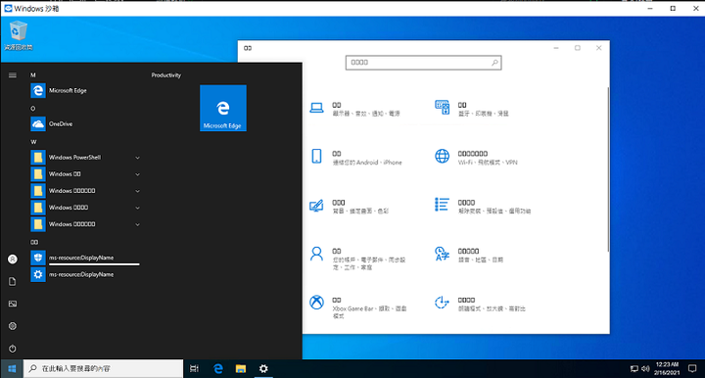
Task: Expand the Windows PowerShell folder chevron
Action: (138, 158)
